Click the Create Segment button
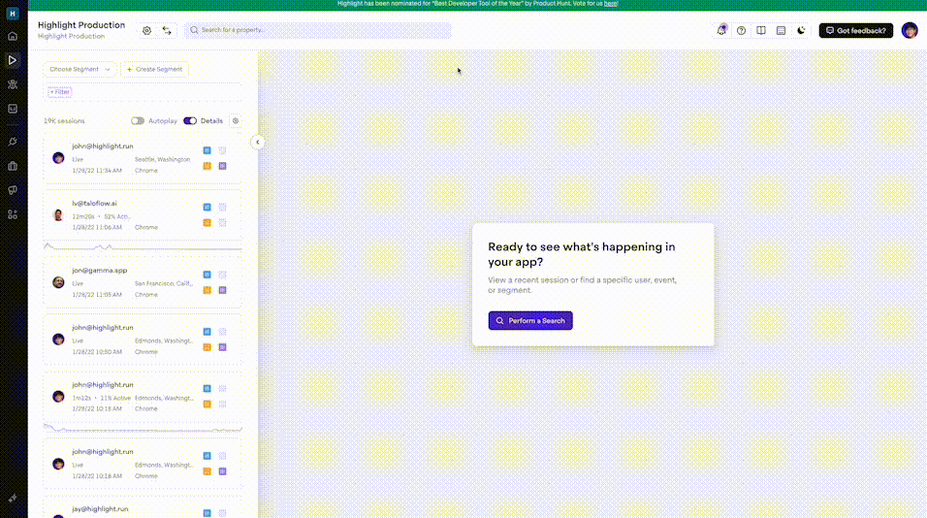Image resolution: width=927 pixels, height=518 pixels. tap(154, 70)
